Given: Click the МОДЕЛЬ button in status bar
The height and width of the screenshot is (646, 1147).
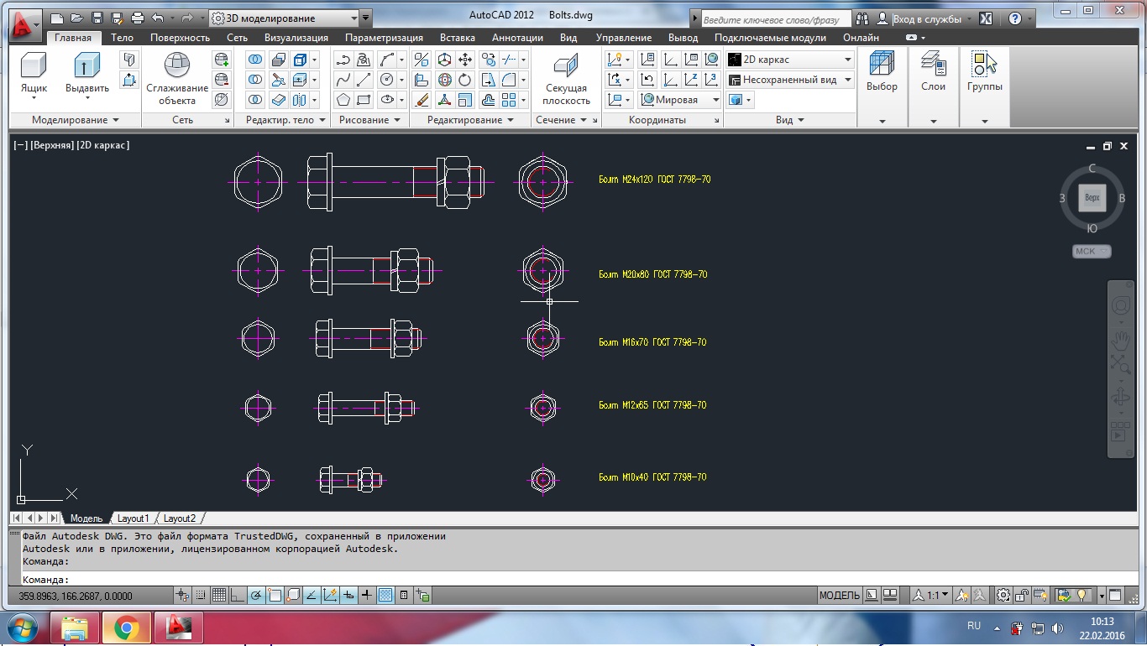Looking at the screenshot, I should point(839,596).
